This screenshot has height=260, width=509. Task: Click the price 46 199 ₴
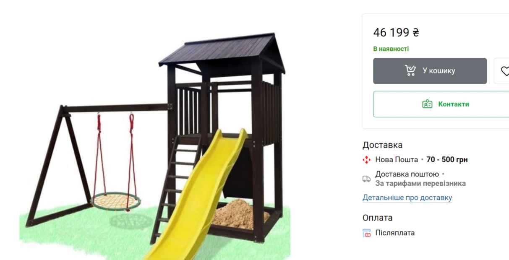396,32
